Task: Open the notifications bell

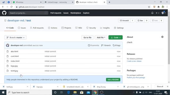Action: click(x=152, y=13)
